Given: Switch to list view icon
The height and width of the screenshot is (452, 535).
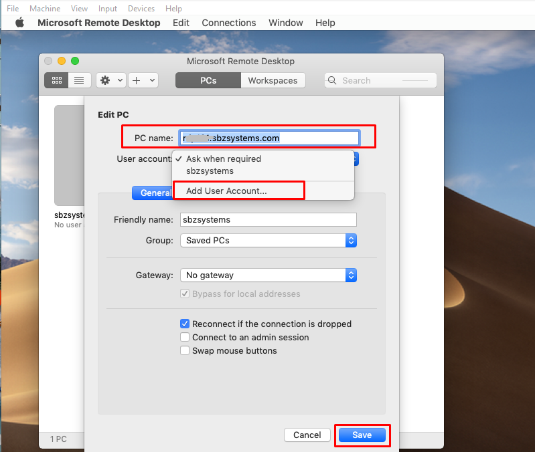Looking at the screenshot, I should (79, 80).
